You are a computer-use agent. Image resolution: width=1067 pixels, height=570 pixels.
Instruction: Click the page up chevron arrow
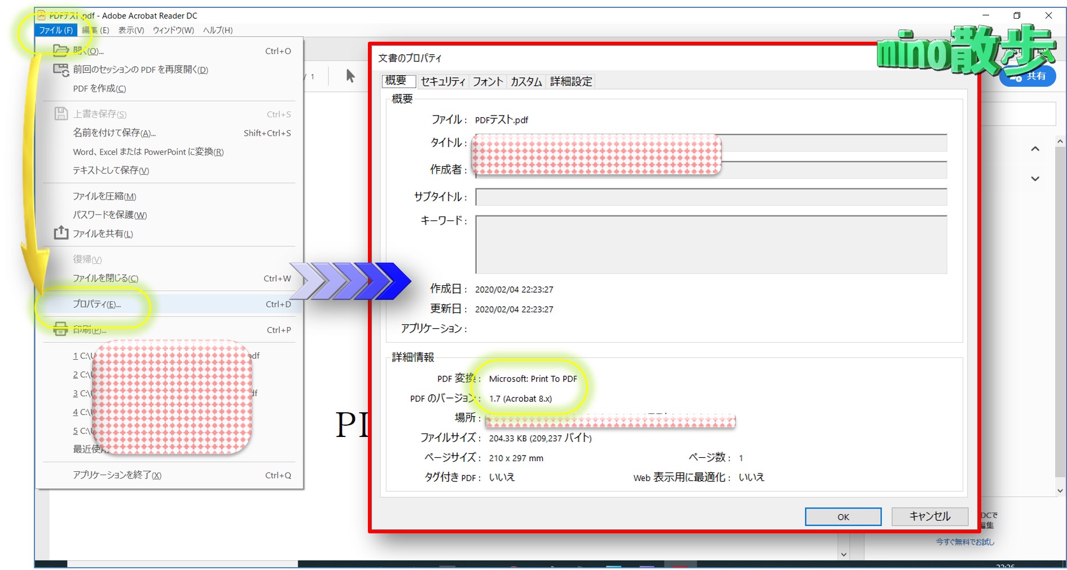coord(1035,149)
